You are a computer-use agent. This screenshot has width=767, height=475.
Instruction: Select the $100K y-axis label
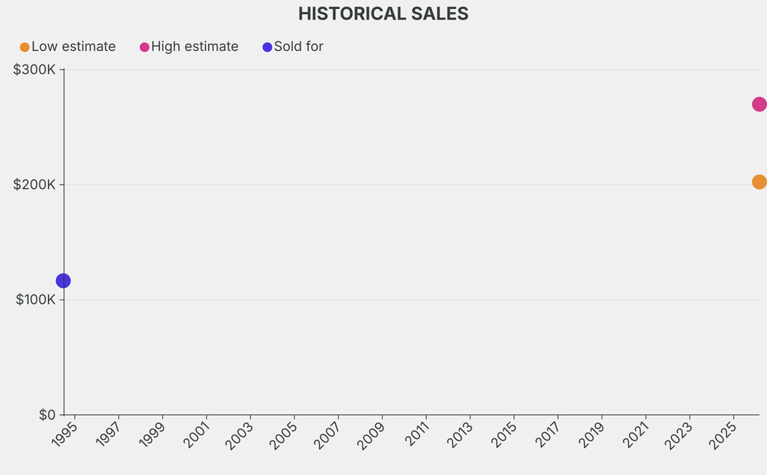pos(34,300)
